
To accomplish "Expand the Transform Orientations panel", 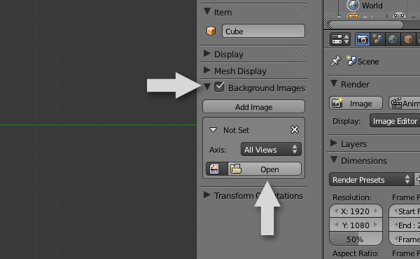I will [206, 195].
